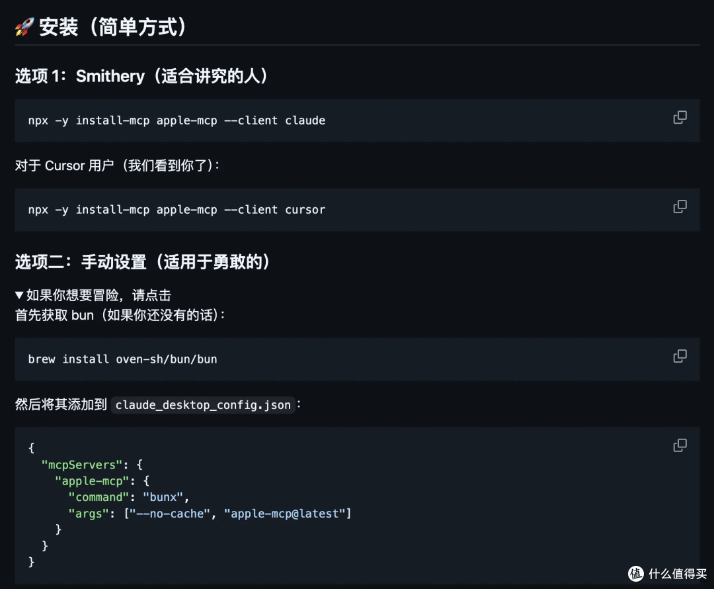Copy the JSON configuration snippet

680,445
